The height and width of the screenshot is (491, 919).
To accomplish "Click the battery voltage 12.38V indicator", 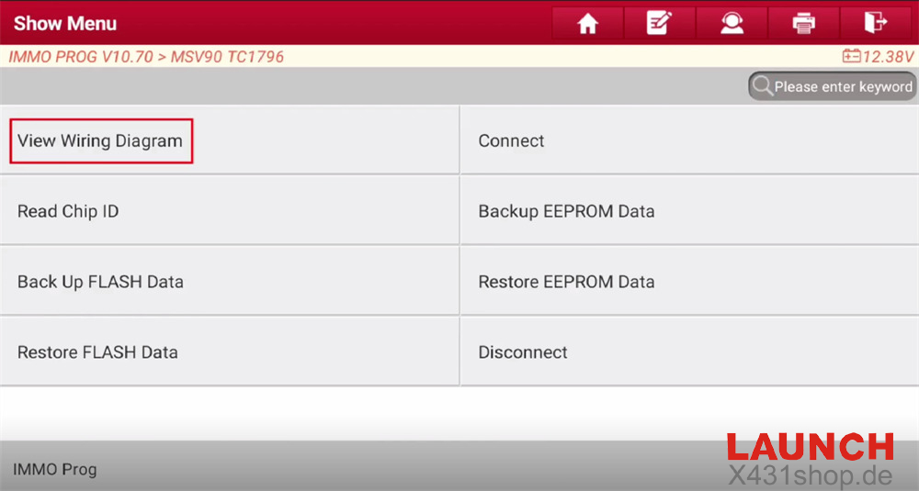I will [x=878, y=57].
